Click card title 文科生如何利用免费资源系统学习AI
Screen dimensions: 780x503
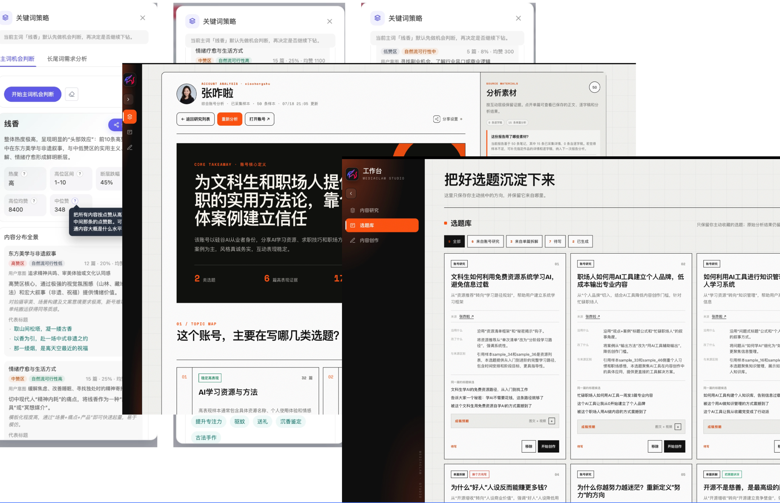[x=502, y=281]
